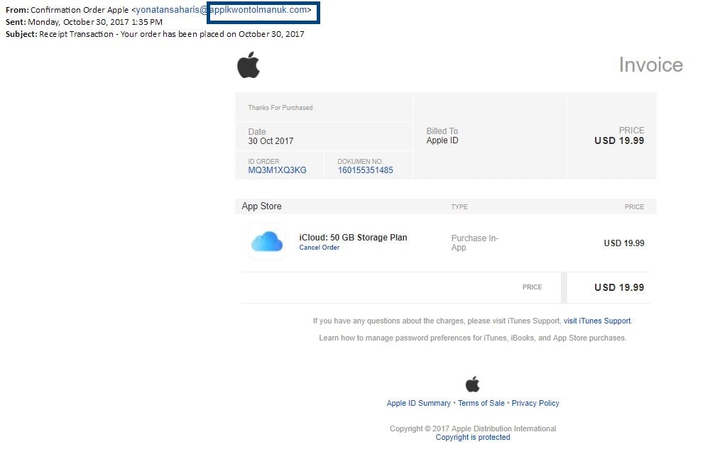Image resolution: width=715 pixels, height=459 pixels.
Task: Click the Subject line Receipt Transaction text
Action: (171, 34)
